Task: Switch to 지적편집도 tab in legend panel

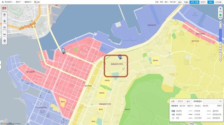Action: [197, 101]
